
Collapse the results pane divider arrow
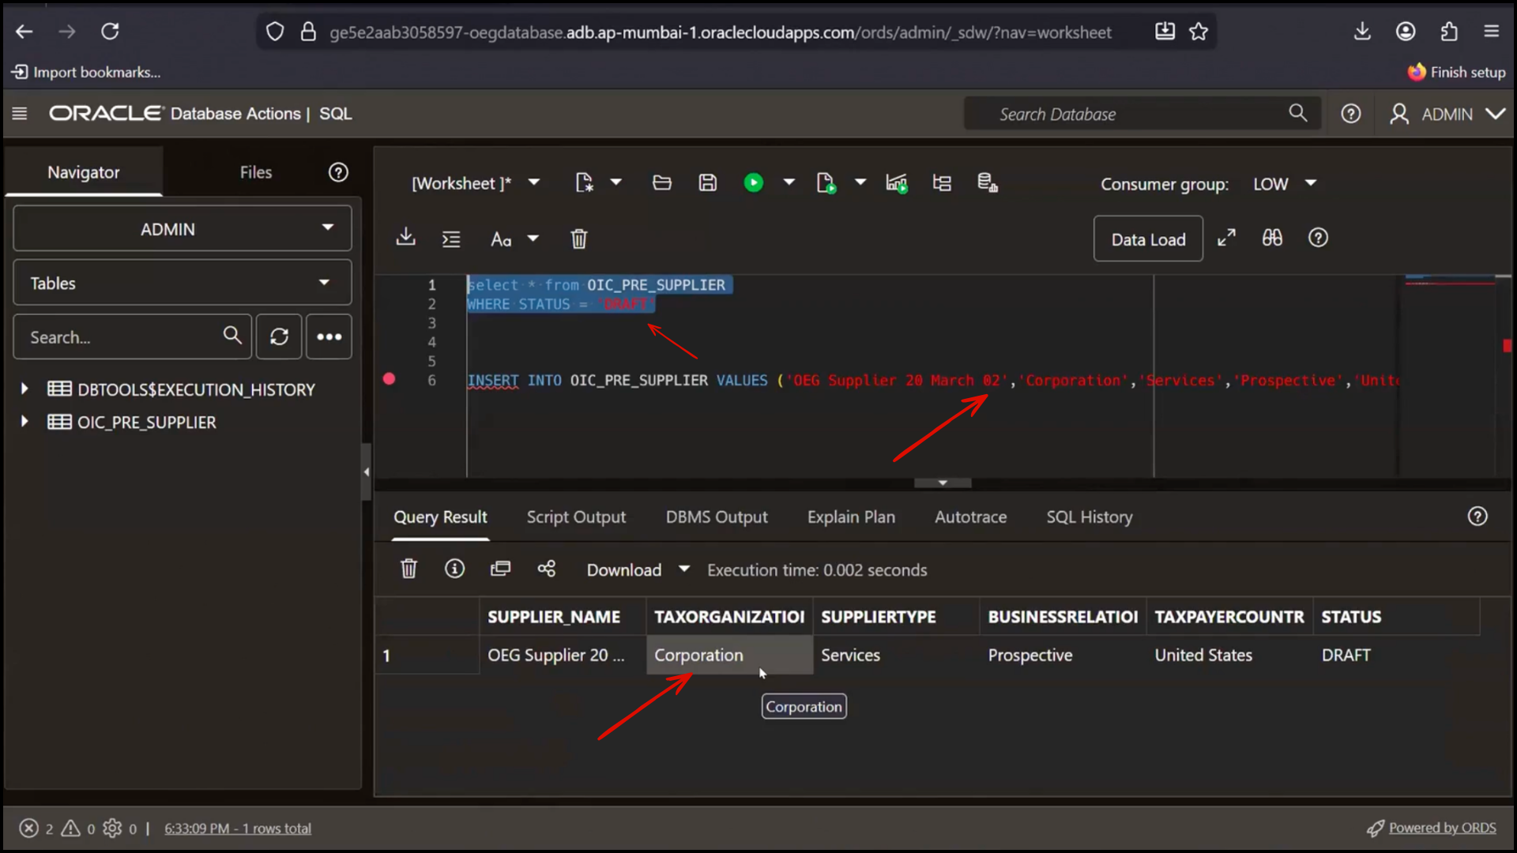(x=943, y=483)
